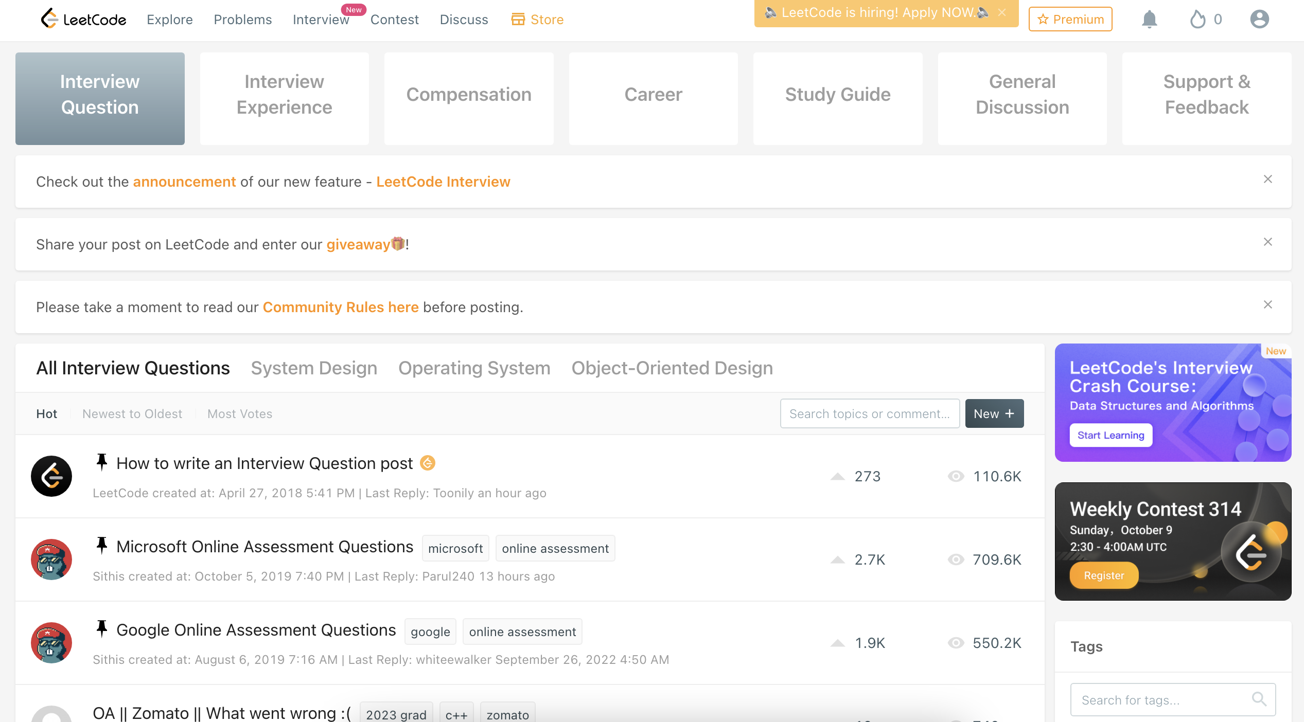Click the New post button
This screenshot has height=722, width=1304.
point(994,414)
